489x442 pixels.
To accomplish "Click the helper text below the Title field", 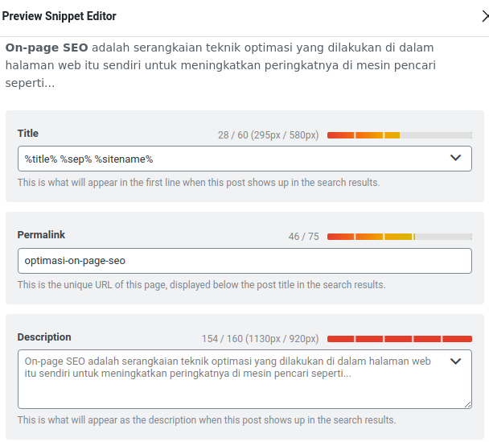I will pos(198,183).
